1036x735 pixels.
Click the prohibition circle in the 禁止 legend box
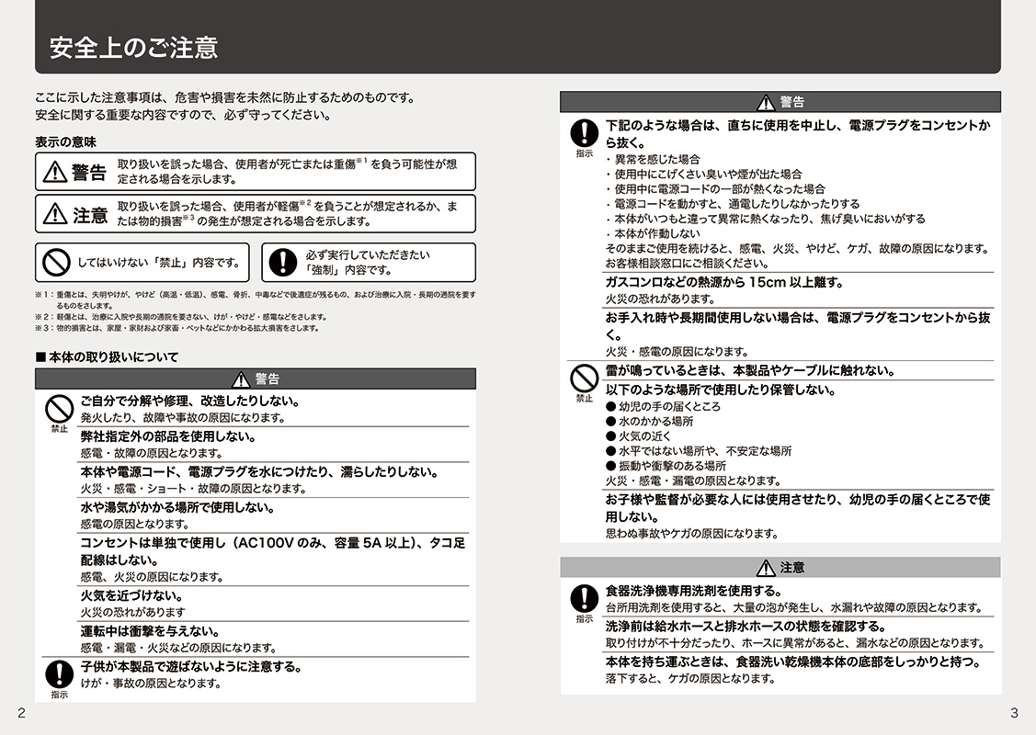pos(56,262)
